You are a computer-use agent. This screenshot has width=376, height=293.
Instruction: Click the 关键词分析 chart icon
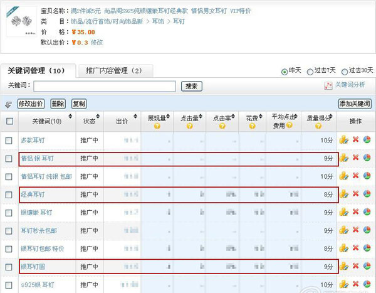328,85
